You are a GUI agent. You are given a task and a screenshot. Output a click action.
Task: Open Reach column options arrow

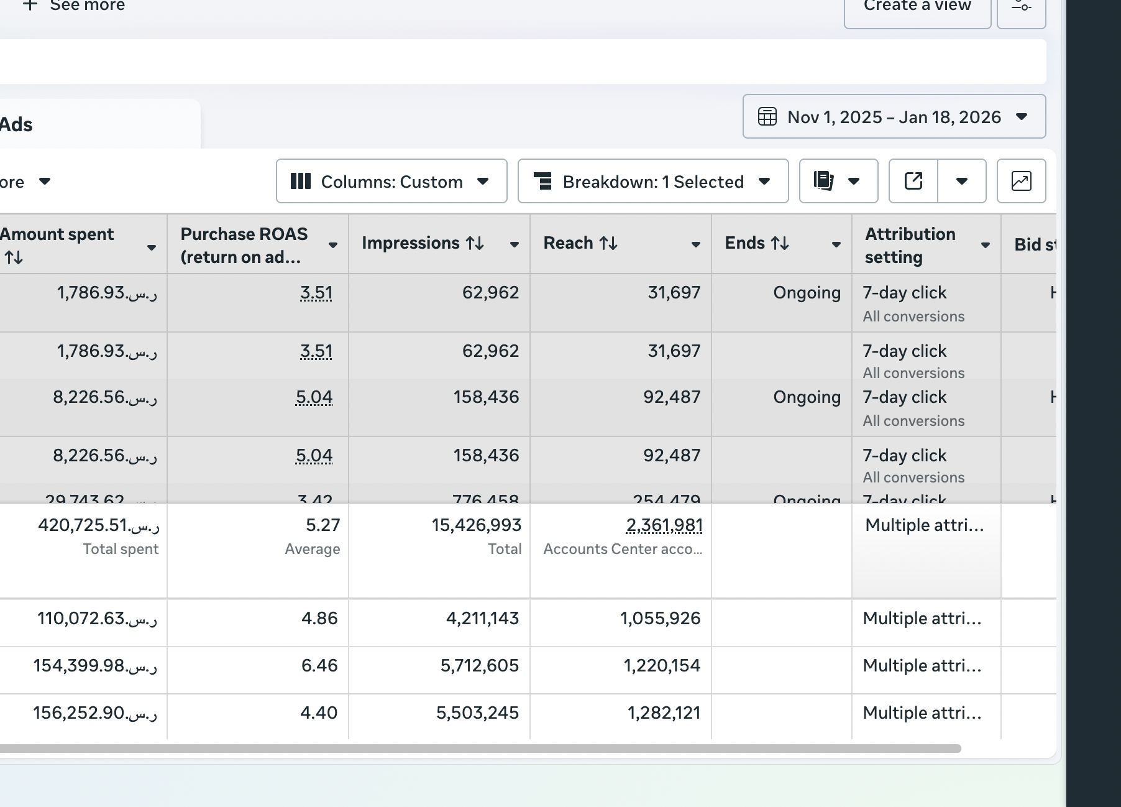pos(696,244)
